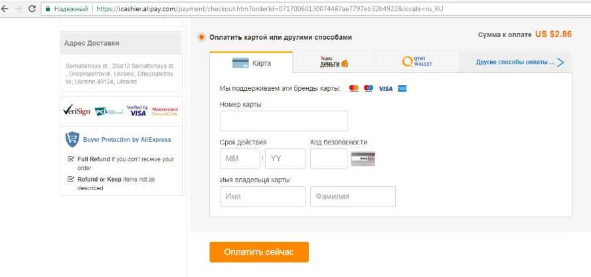Switch to the Яндекс Деньги tab

coord(333,62)
